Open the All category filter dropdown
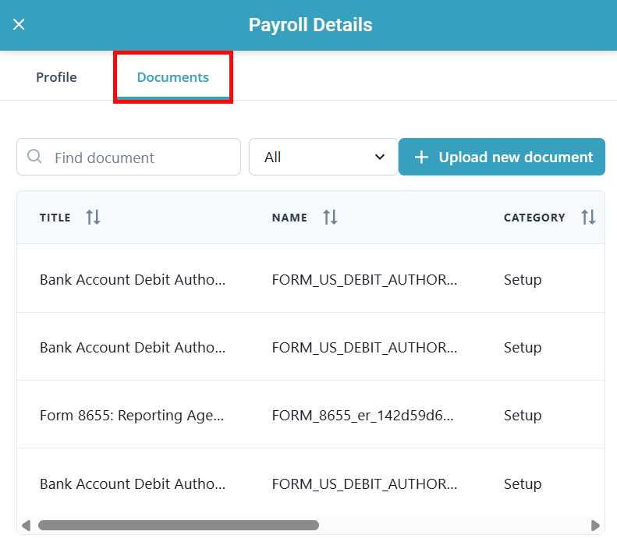 point(324,157)
